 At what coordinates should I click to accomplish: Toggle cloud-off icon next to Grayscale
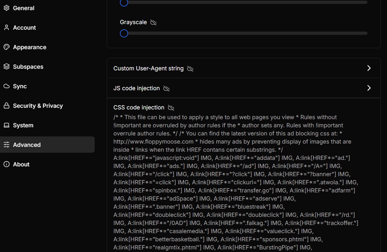click(153, 22)
